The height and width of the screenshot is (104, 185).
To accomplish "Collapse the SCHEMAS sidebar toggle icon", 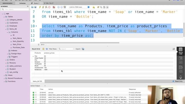I will pos(28,6).
